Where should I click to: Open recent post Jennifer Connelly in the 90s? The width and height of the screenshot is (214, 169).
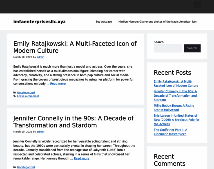[175, 95]
